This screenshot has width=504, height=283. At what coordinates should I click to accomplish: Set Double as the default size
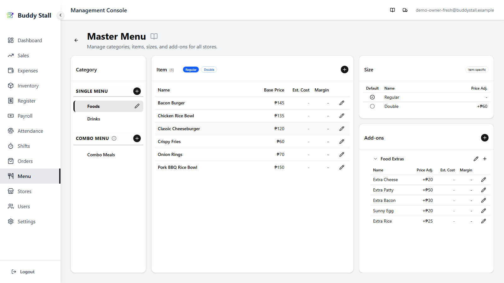[x=372, y=106]
